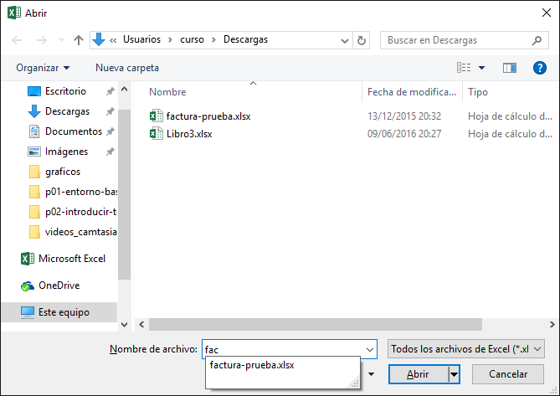This screenshot has width=560, height=396.
Task: Sort files by the Nombre column header
Action: (167, 92)
